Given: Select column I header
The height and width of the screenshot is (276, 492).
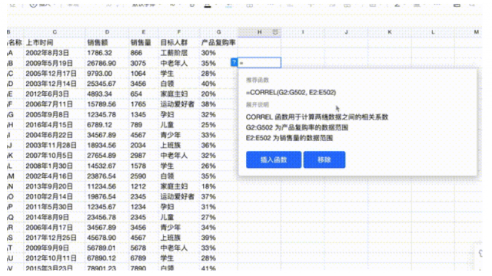Looking at the screenshot, I should pos(303,32).
